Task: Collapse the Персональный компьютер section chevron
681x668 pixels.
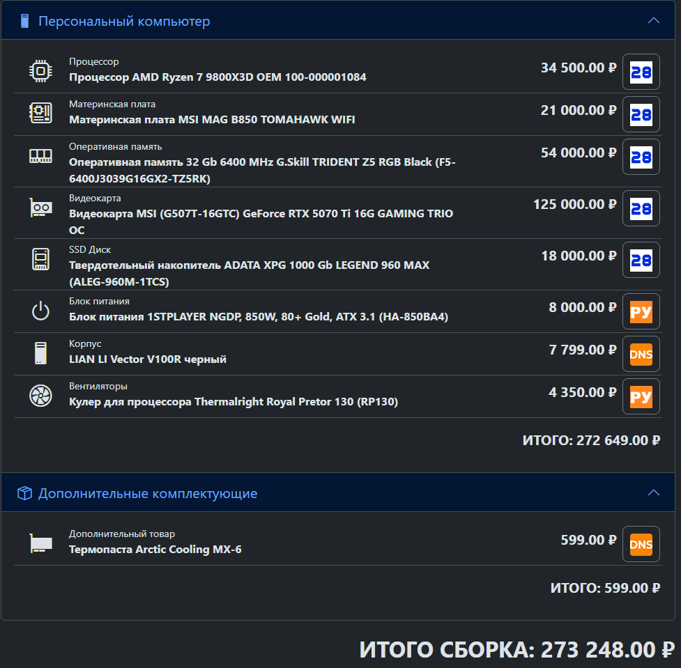Action: point(654,21)
